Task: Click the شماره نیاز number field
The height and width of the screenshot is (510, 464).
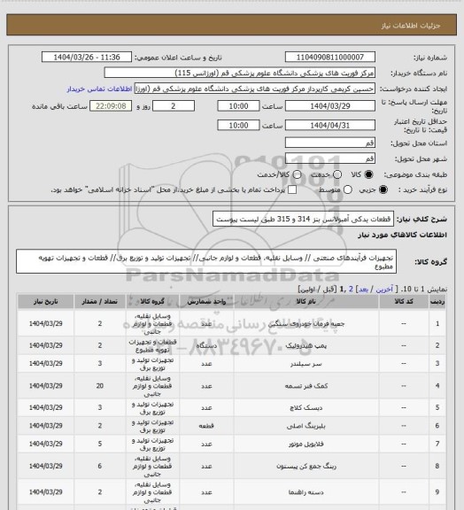Action: tap(330, 57)
